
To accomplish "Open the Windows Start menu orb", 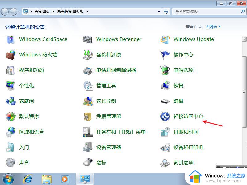I will click(8, 179).
